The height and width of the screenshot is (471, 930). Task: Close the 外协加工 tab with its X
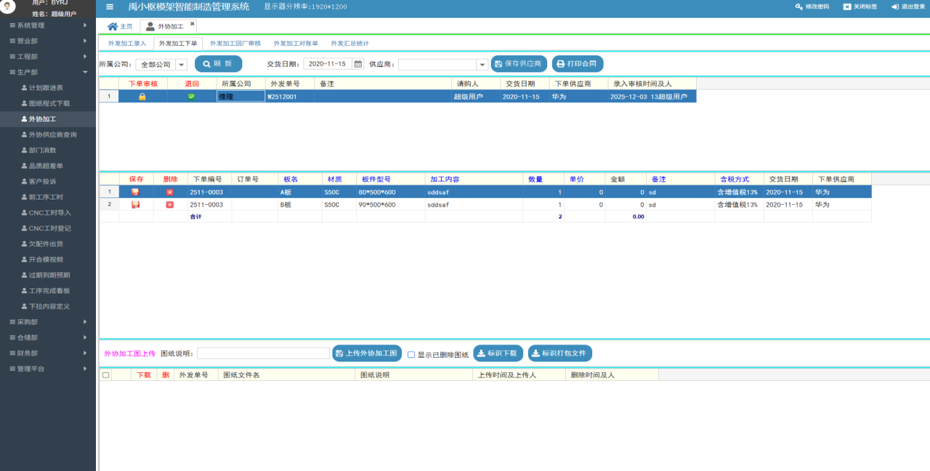(193, 24)
